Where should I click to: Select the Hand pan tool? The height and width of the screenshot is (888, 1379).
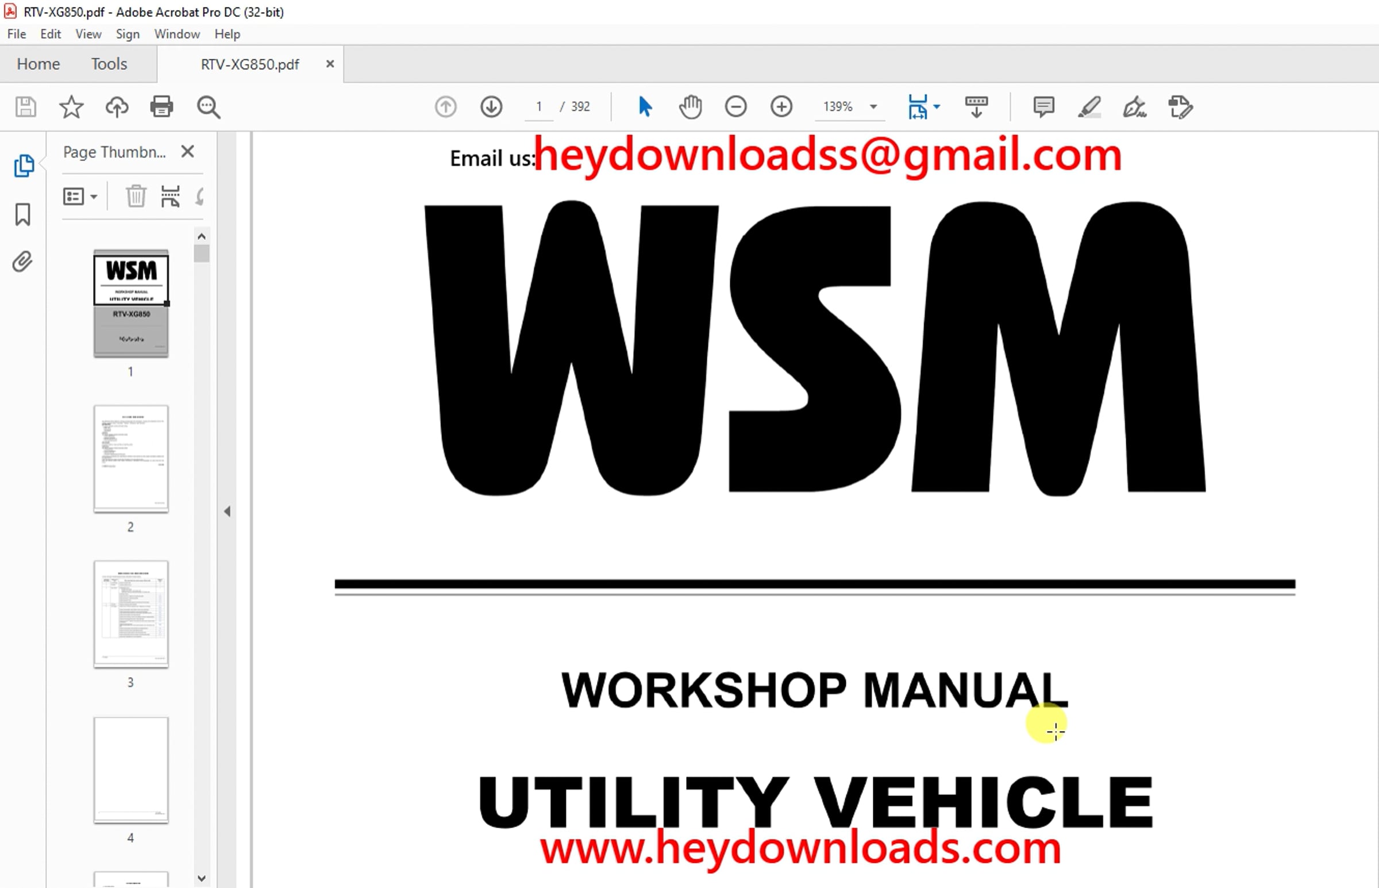[691, 107]
